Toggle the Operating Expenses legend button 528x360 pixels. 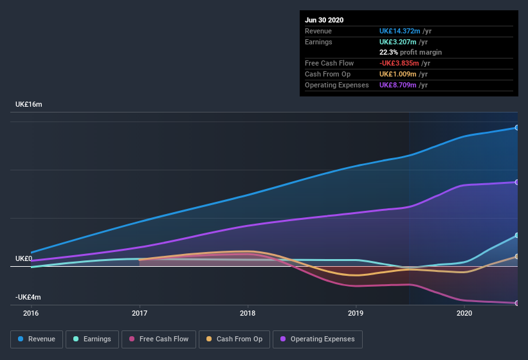tap(318, 339)
